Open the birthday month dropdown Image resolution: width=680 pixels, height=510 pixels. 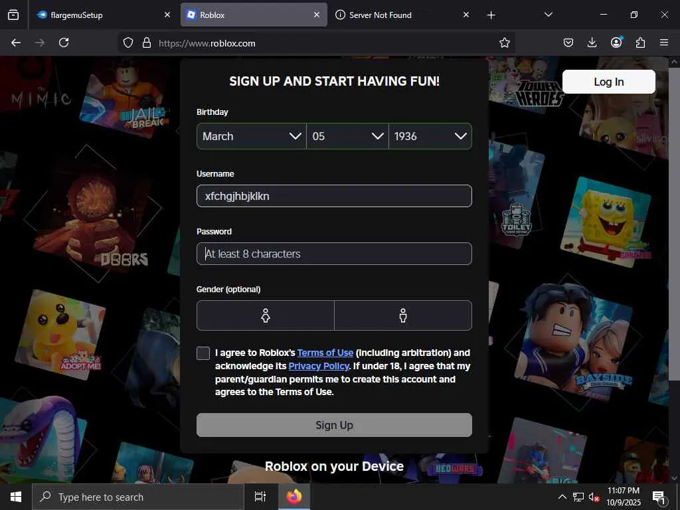click(x=252, y=136)
